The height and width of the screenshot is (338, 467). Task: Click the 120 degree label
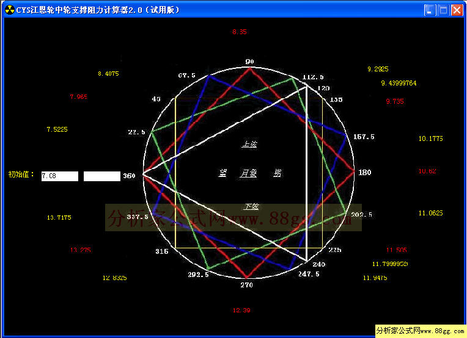(323, 88)
